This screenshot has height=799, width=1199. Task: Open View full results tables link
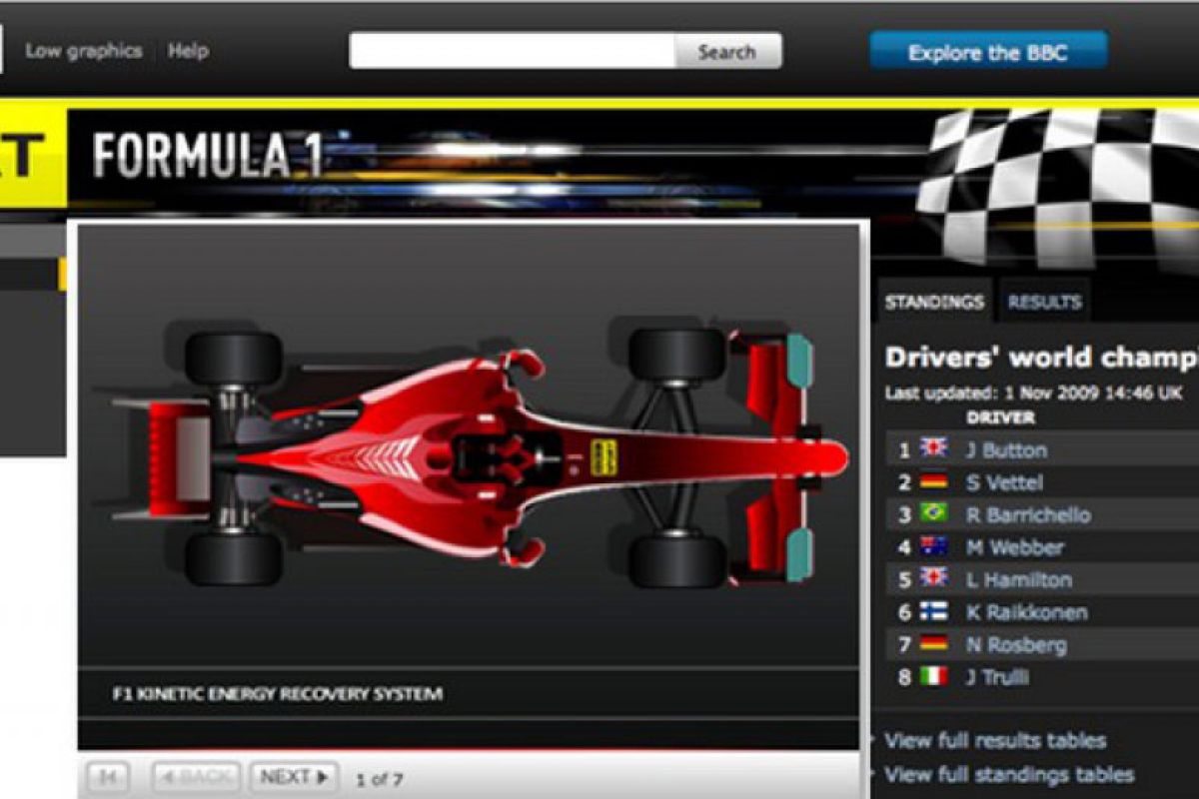(x=995, y=741)
